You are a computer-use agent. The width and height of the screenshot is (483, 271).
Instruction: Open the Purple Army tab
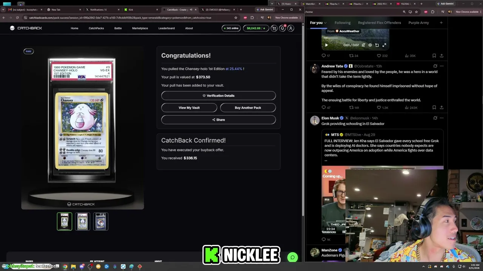click(418, 23)
